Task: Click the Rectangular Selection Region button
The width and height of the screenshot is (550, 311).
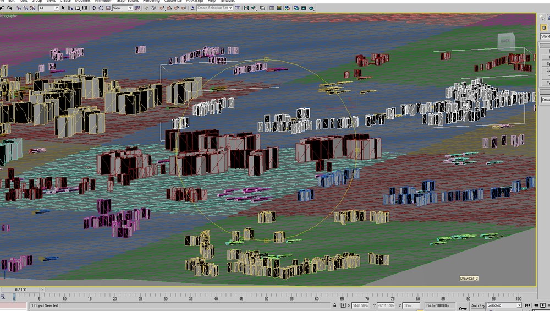Action: [78, 8]
